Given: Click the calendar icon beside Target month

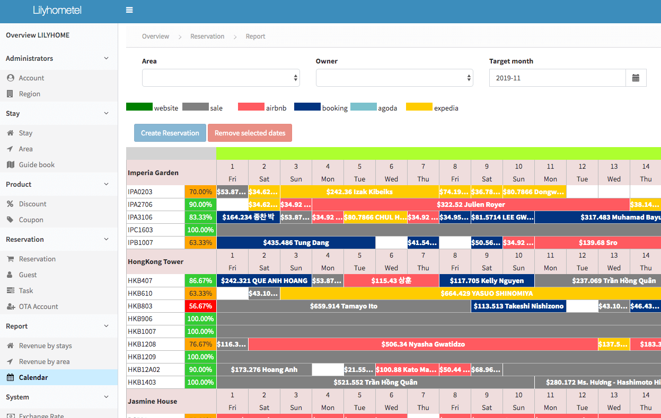Looking at the screenshot, I should [636, 78].
